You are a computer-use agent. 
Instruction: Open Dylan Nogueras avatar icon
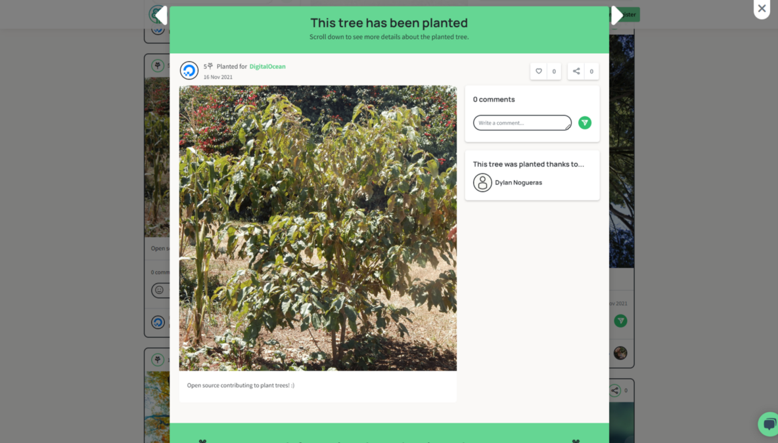[x=482, y=182]
